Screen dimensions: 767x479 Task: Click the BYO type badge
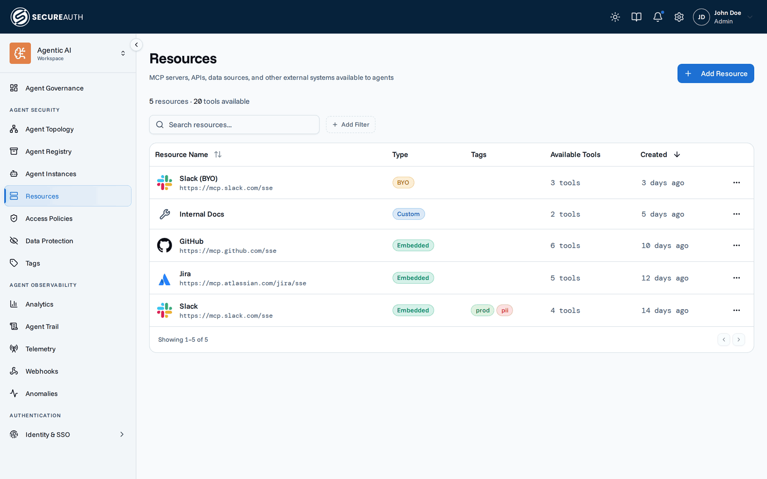(x=403, y=183)
